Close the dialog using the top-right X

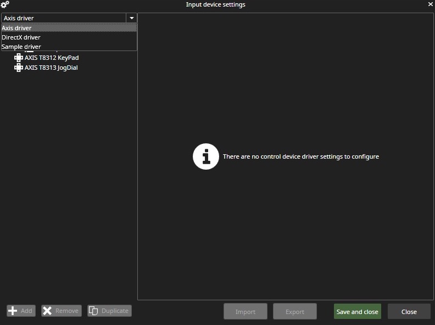430,4
